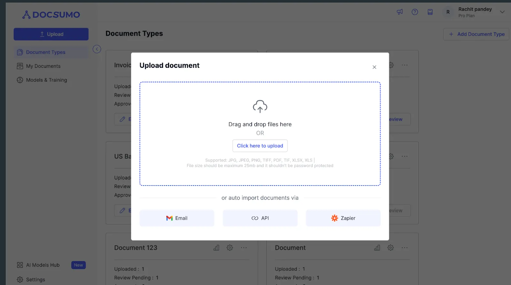This screenshot has height=285, width=511.
Task: Open analytics icon on Document 123 card
Action: 216,248
